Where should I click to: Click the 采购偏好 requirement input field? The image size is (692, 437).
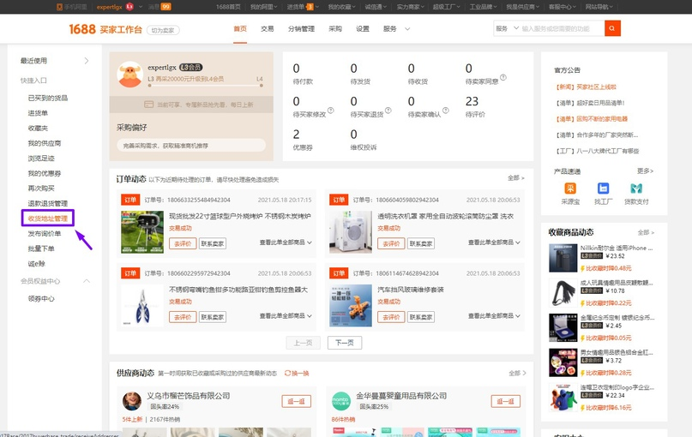[x=191, y=146]
